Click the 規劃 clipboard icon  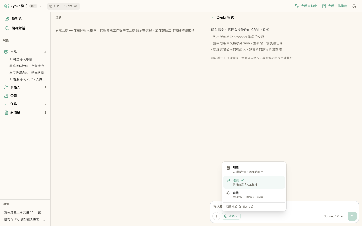point(228,168)
